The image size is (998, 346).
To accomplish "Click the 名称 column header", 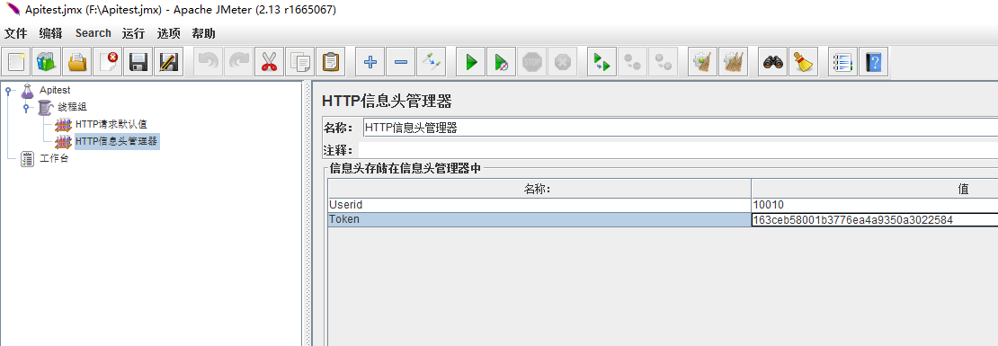I will pyautogui.click(x=539, y=189).
